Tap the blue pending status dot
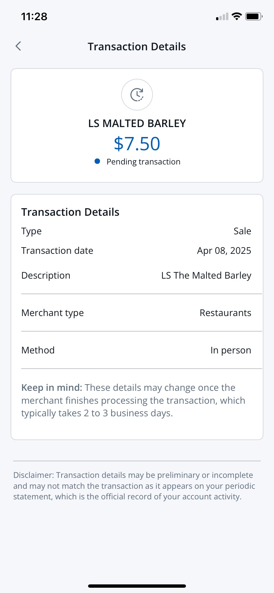The height and width of the screenshot is (593, 274). coord(97,161)
